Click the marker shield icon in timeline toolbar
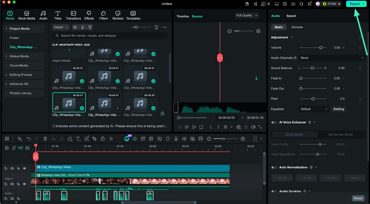 point(168,139)
